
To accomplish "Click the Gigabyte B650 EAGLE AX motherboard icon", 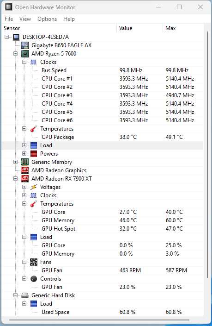I will [x=25, y=45].
